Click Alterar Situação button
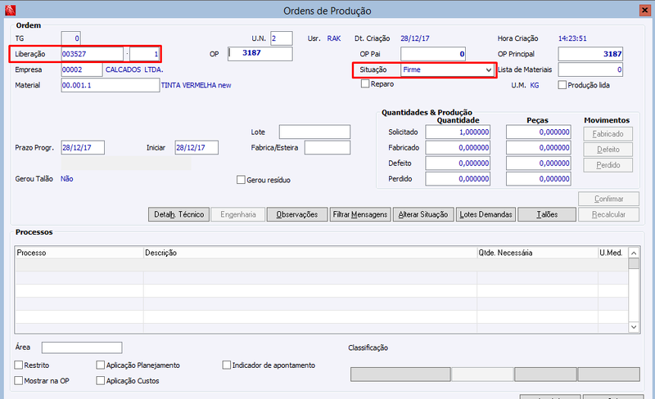Image resolution: width=655 pixels, height=399 pixels. click(x=423, y=214)
